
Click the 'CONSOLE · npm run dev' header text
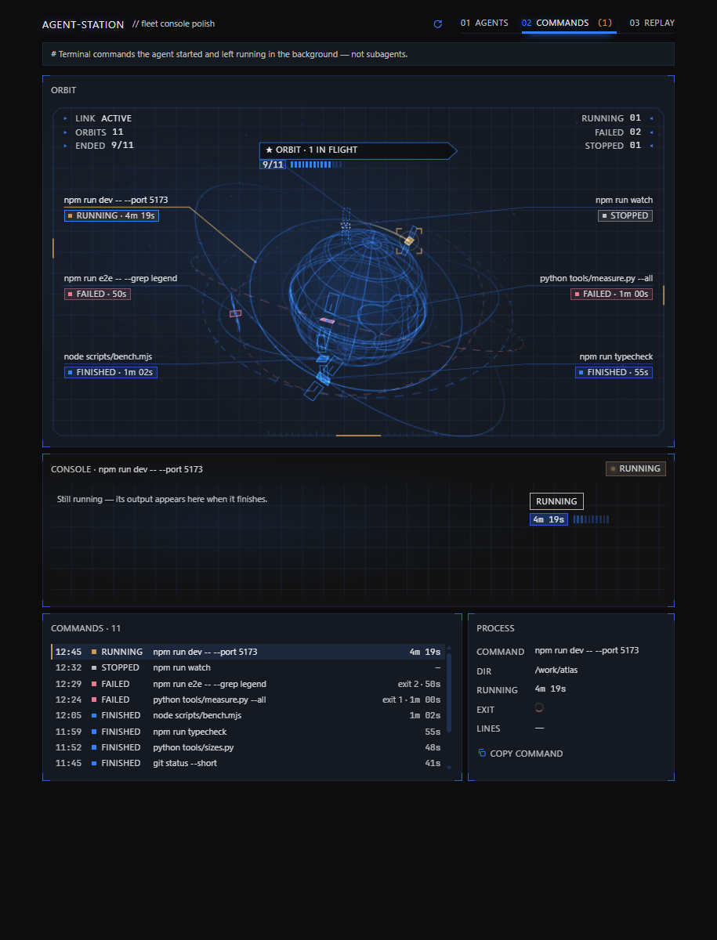coord(127,469)
